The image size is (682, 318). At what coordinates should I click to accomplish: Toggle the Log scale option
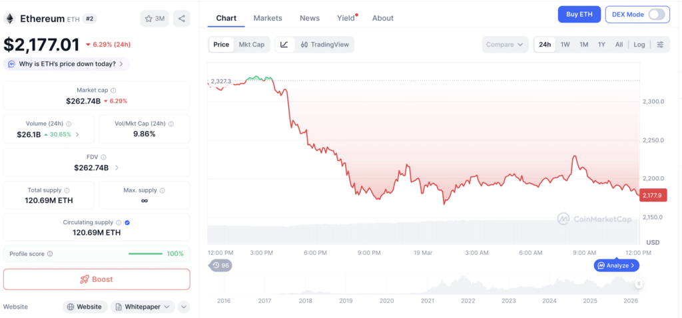pyautogui.click(x=639, y=45)
